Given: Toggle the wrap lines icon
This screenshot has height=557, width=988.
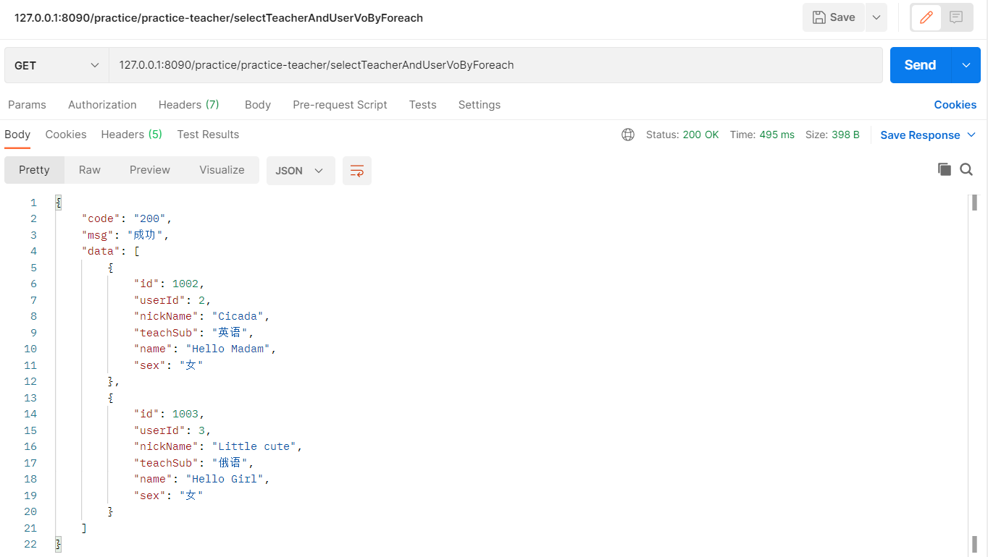Looking at the screenshot, I should tap(357, 171).
